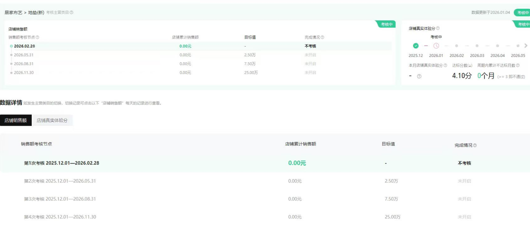Click green checkmark for 2025.12
This screenshot has height=227, width=530.
[416, 46]
